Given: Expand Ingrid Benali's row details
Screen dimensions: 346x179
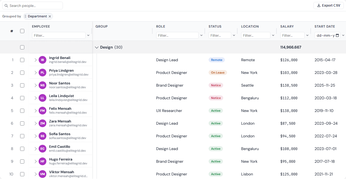Looking at the screenshot, I should click(36, 60).
